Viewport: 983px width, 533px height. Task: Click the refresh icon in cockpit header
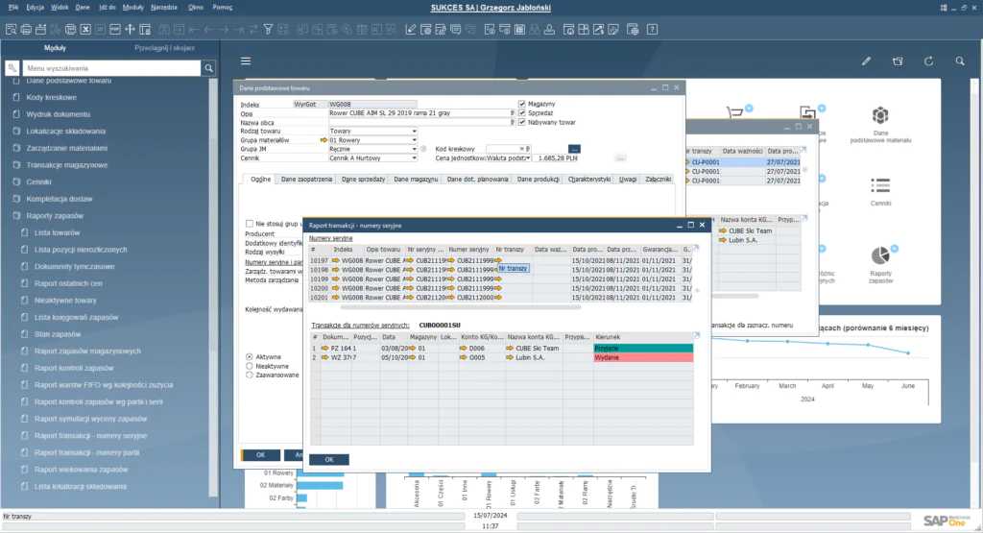click(x=928, y=61)
